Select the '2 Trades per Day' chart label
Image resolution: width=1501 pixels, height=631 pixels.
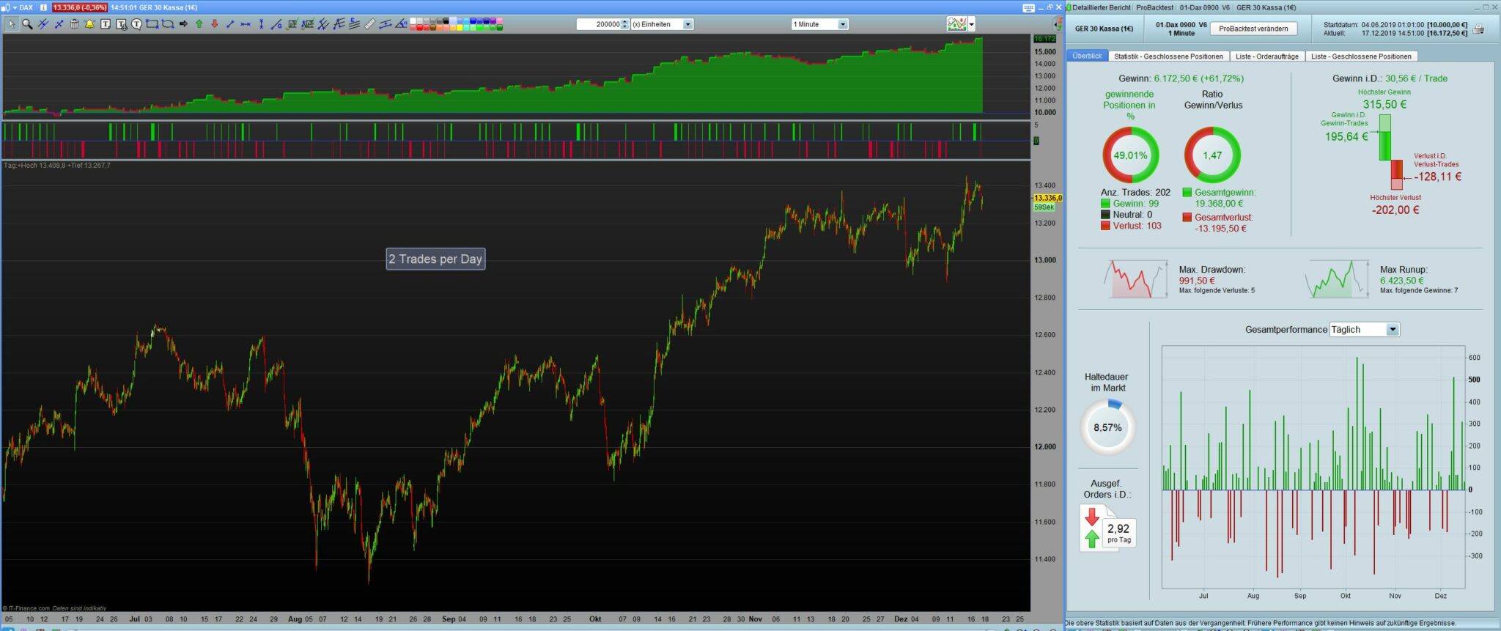click(435, 259)
